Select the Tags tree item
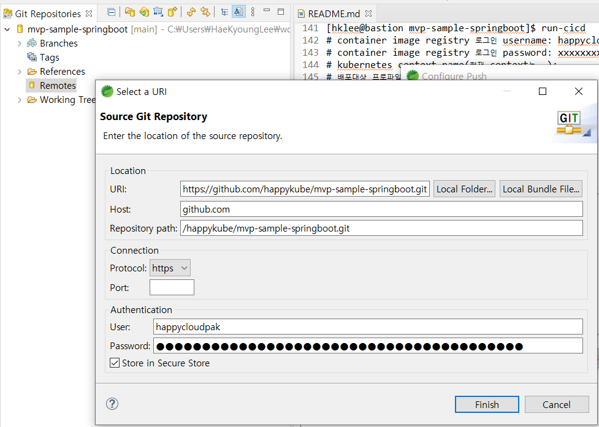 (49, 57)
